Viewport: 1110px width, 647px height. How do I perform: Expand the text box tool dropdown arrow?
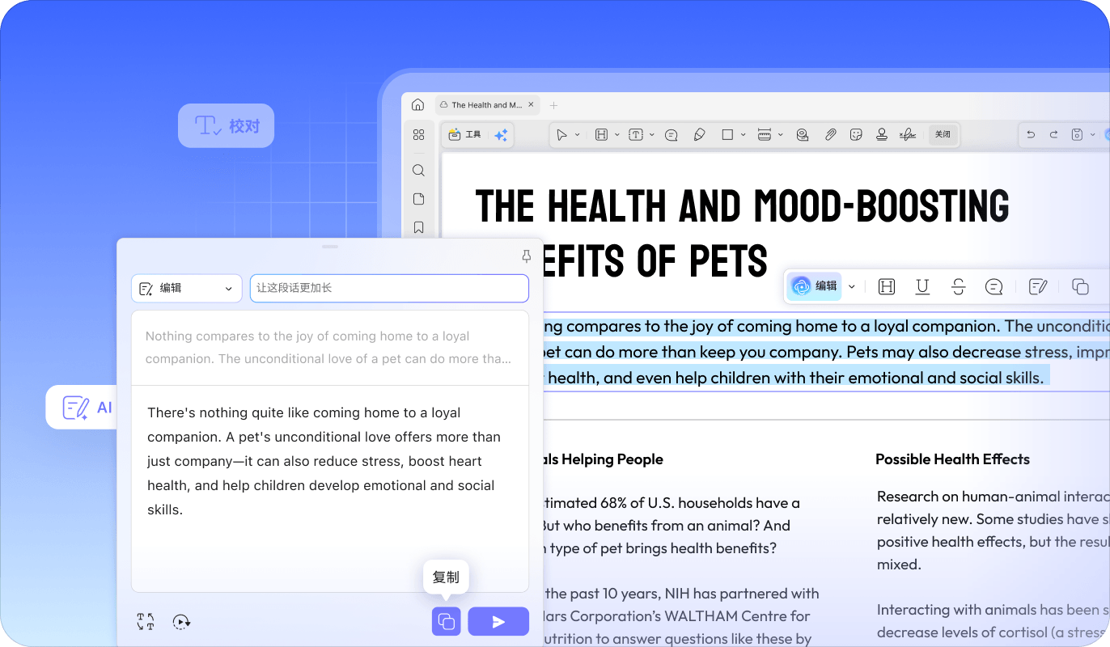(651, 135)
